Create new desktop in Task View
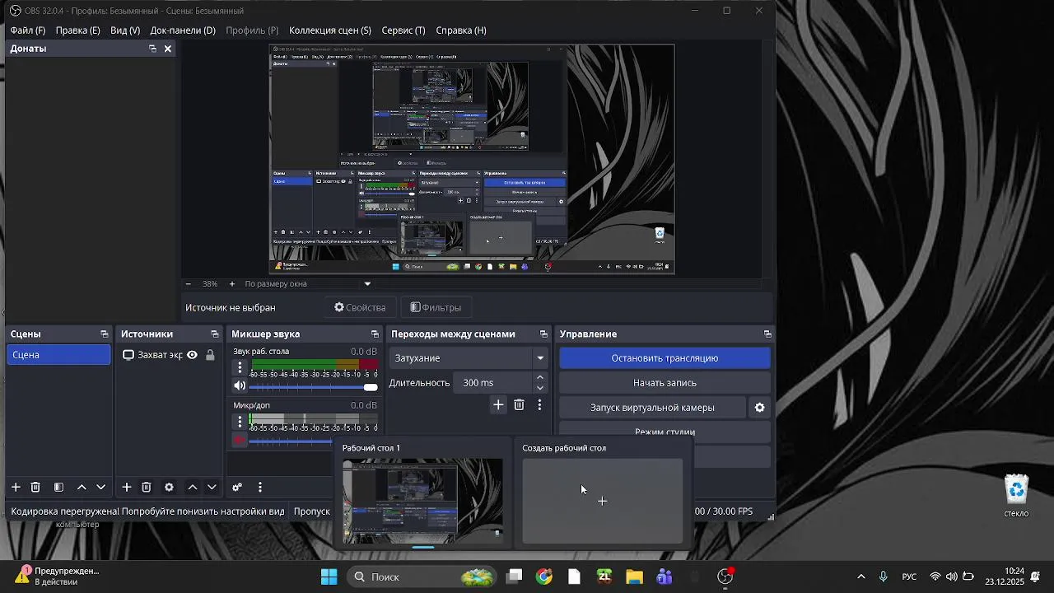 point(602,501)
